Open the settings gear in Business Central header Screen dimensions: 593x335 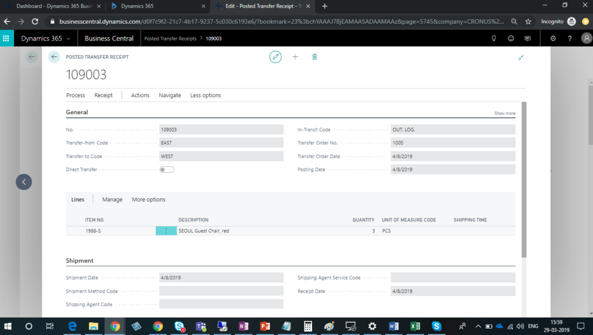coord(553,39)
